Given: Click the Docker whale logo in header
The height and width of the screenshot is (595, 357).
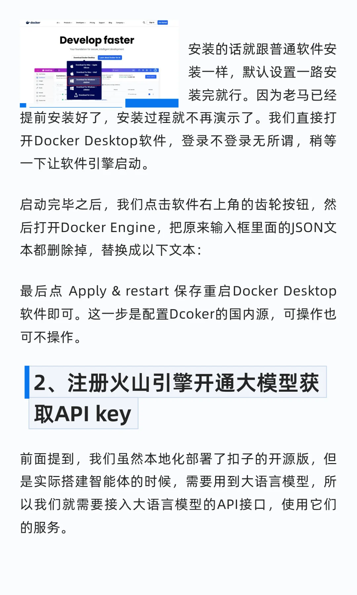Looking at the screenshot, I should pos(28,22).
